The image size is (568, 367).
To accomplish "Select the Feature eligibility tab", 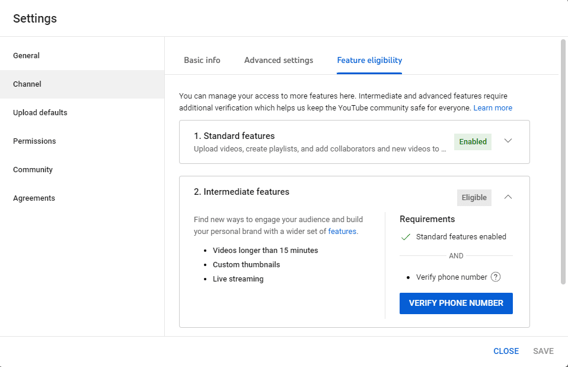I will (369, 60).
